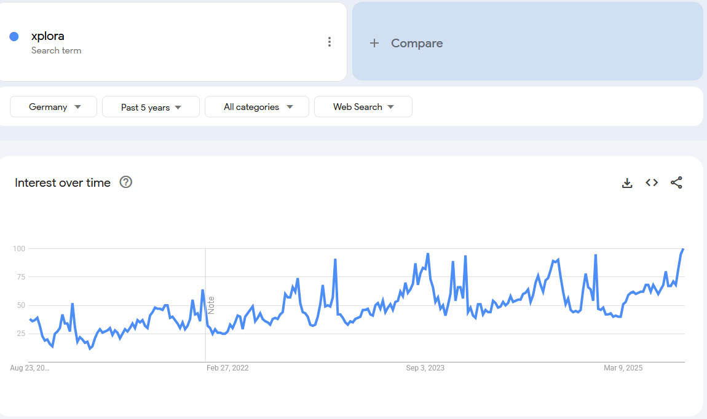Change the Web Search type dropdown

click(363, 107)
